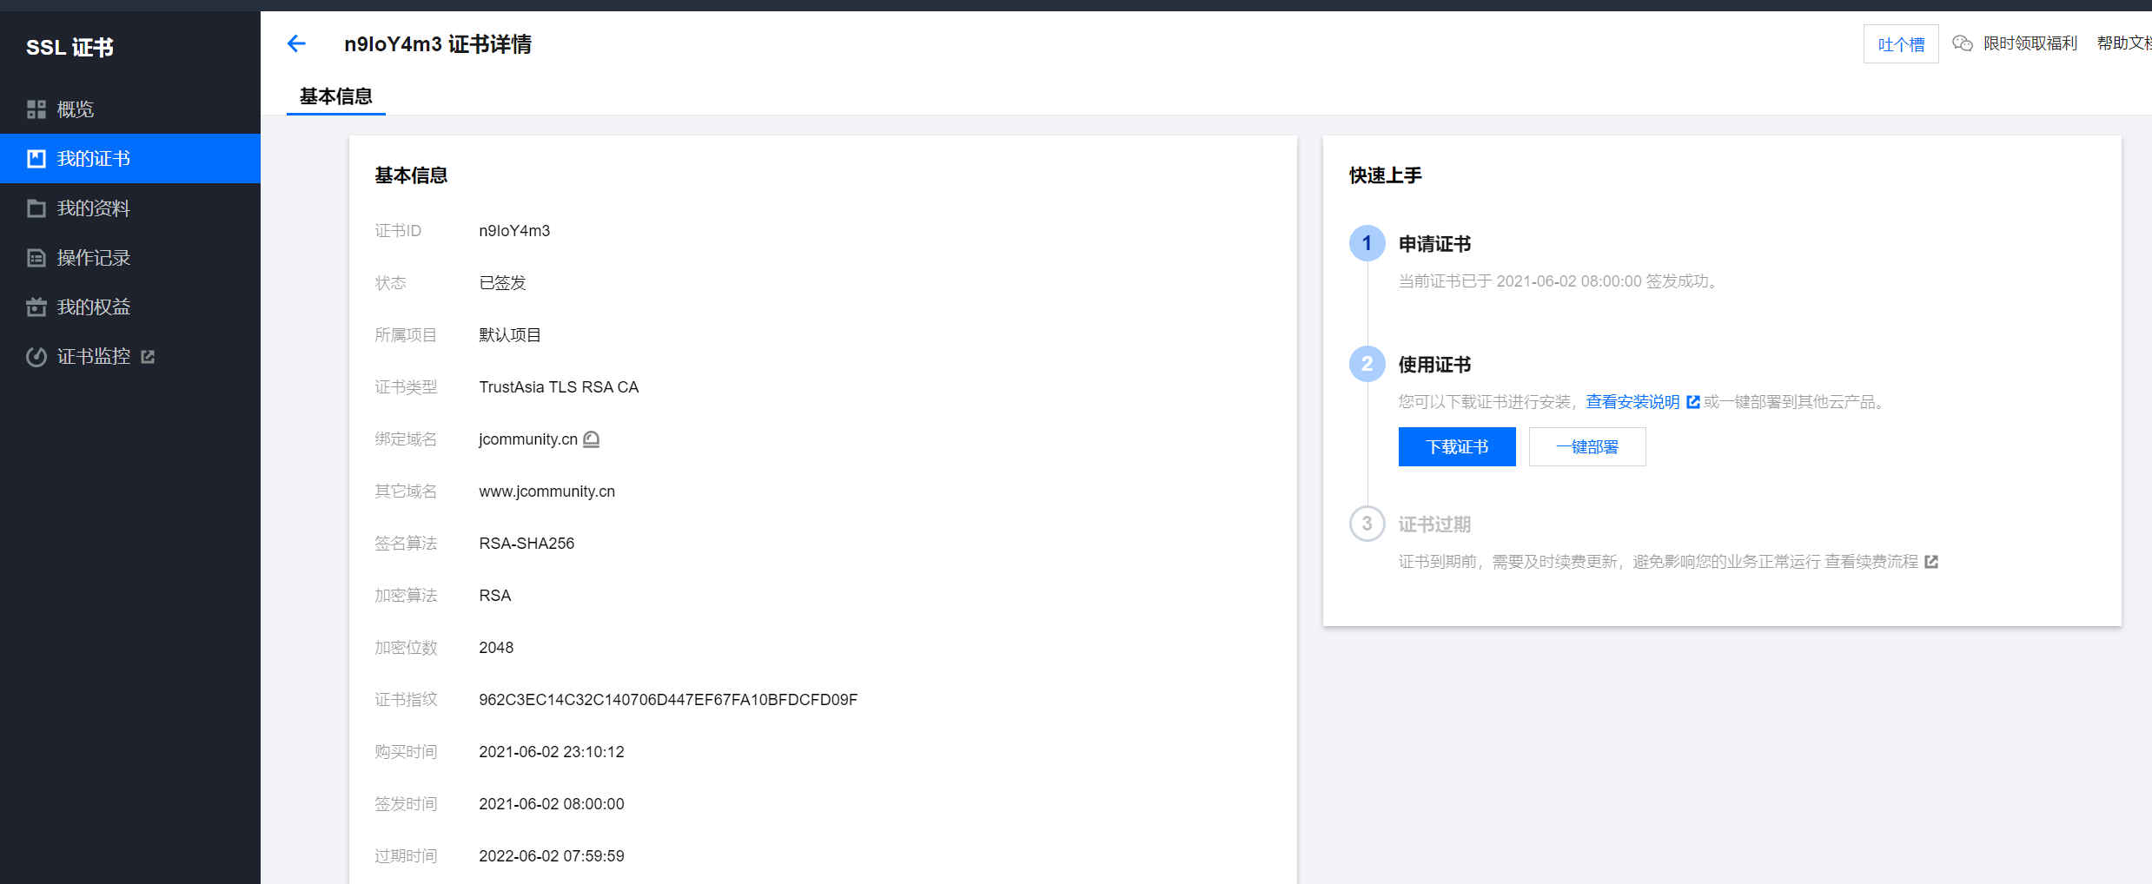Click the WeChat icon near 限时领取福利
The height and width of the screenshot is (884, 2152).
point(1963,42)
